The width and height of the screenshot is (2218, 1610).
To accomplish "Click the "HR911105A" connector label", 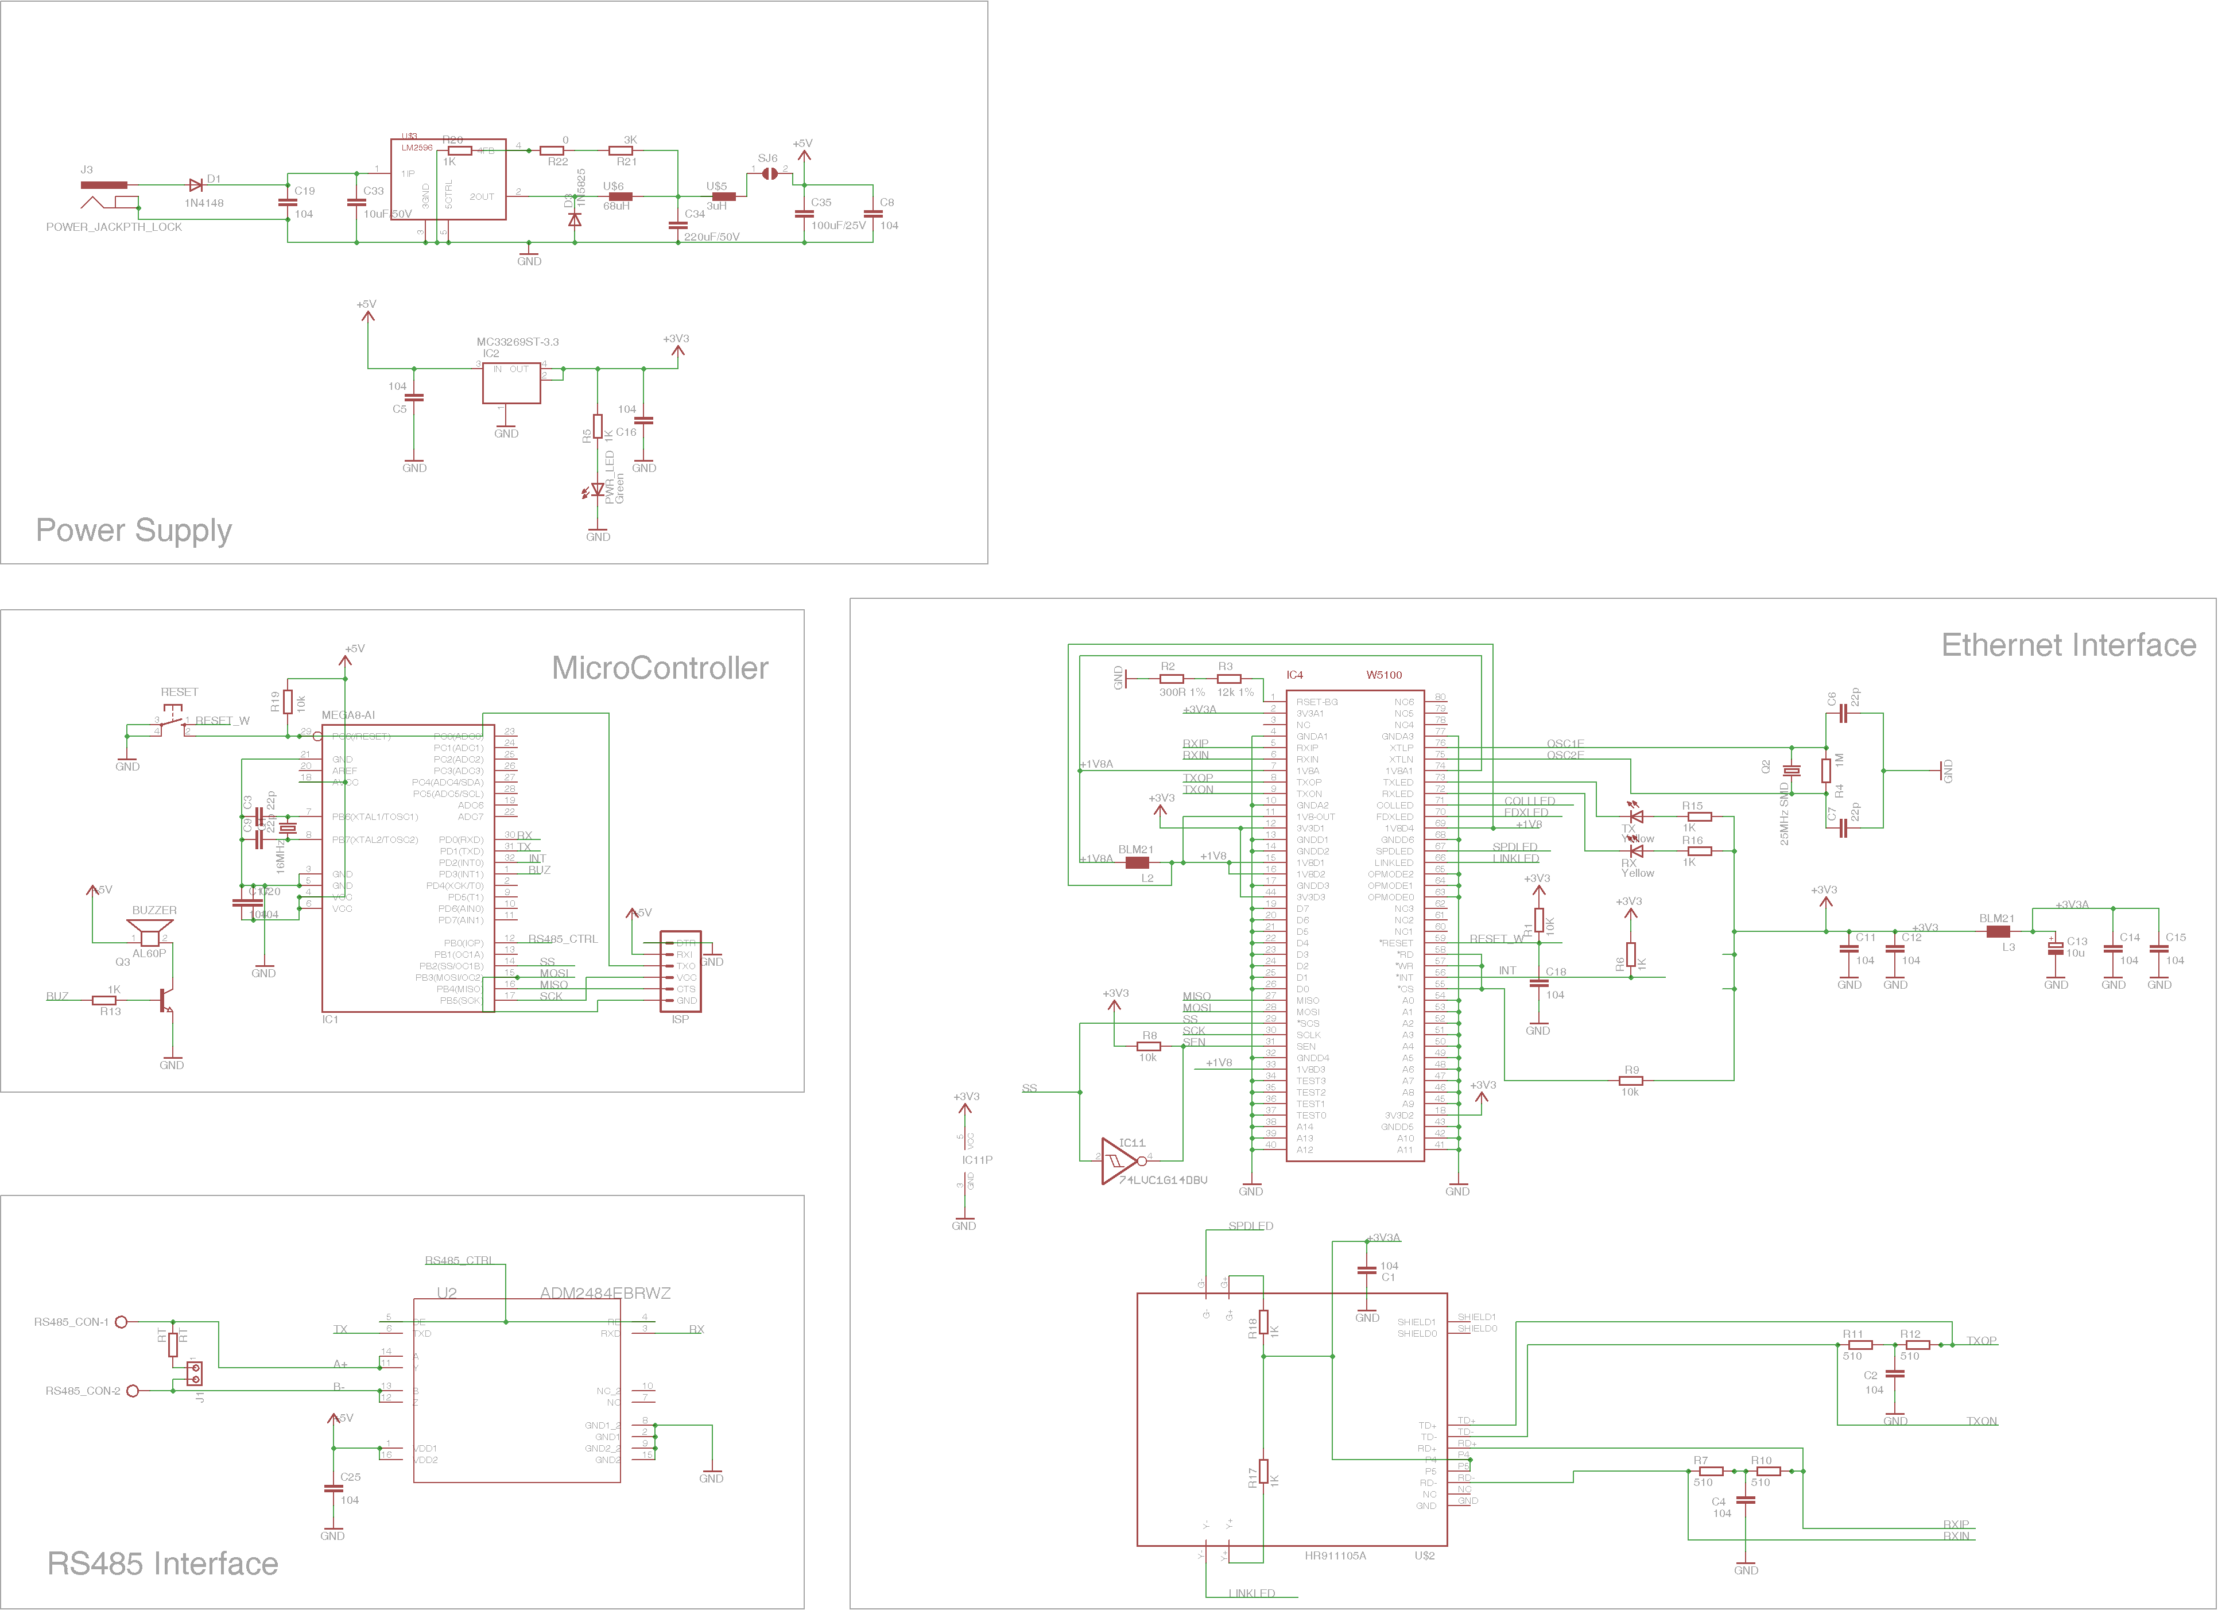I will tap(1335, 1556).
